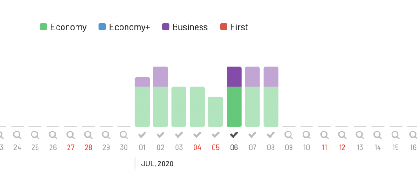Click the search magnifier above date 11

point(324,135)
